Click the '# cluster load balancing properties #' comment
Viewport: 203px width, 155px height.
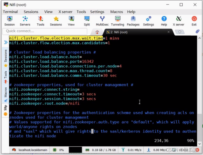coord(52,52)
